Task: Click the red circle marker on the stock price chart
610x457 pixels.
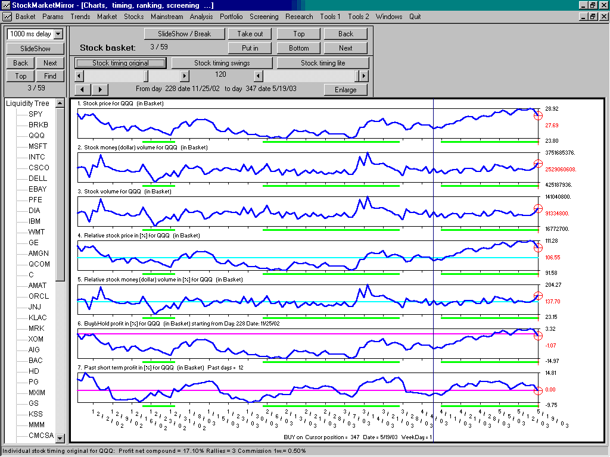Action: 538,116
